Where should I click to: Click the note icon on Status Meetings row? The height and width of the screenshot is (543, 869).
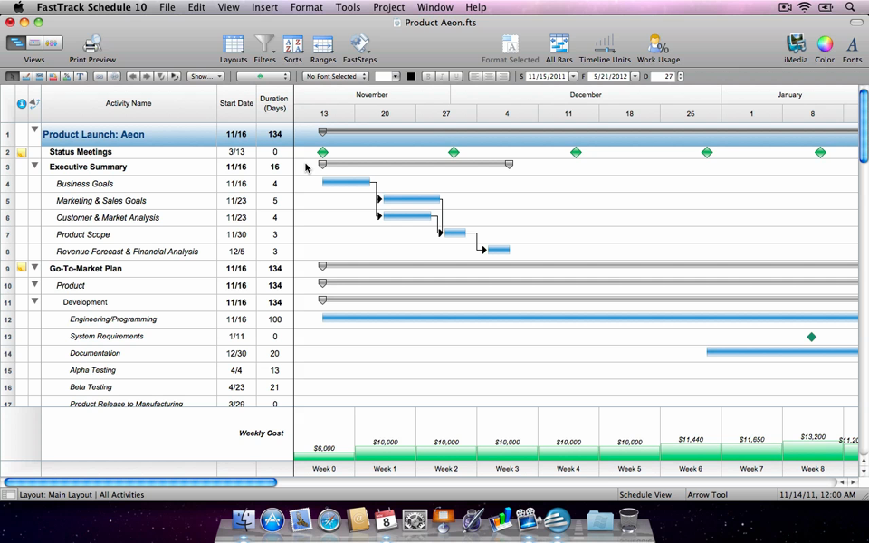22,152
